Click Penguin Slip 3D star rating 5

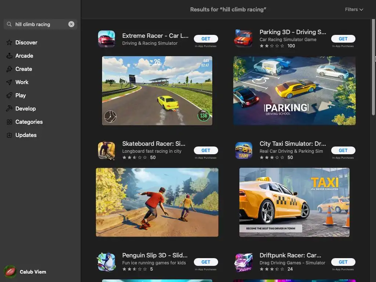(x=138, y=269)
